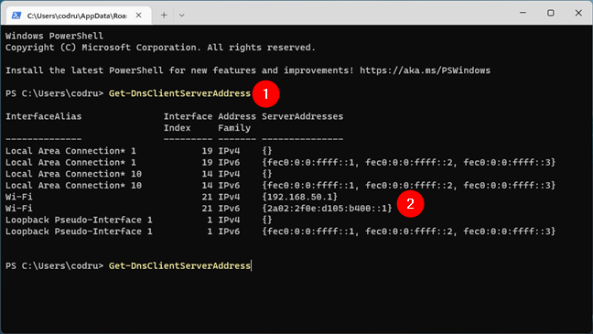This screenshot has width=593, height=334.
Task: Click interface index 21 in Wi-Fi IPv4 row
Action: click(x=207, y=197)
